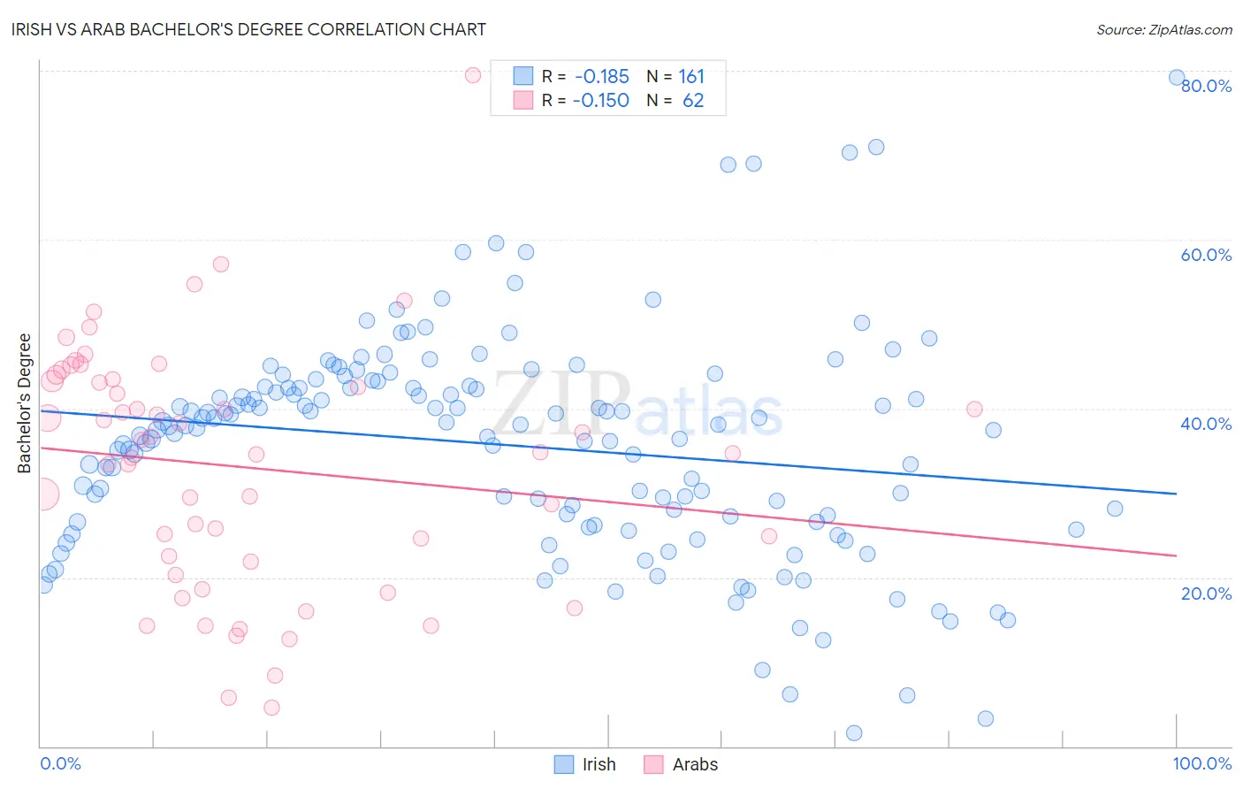
Task: Click the 40.0% y-axis label
Action: pos(1207,424)
